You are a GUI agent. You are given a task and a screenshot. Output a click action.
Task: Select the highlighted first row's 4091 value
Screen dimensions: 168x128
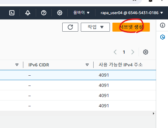point(104,75)
